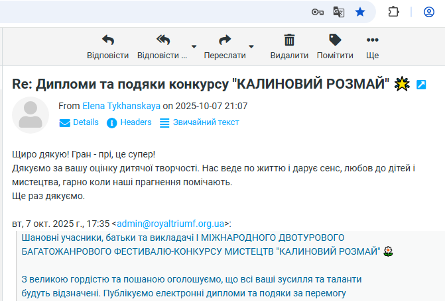Open the browser extensions puzzle icon
This screenshot has height=301, width=445.
pyautogui.click(x=394, y=12)
